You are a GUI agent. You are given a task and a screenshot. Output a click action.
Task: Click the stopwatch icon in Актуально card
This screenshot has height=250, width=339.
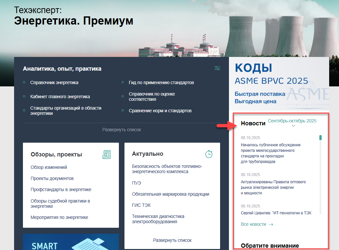[x=209, y=154]
